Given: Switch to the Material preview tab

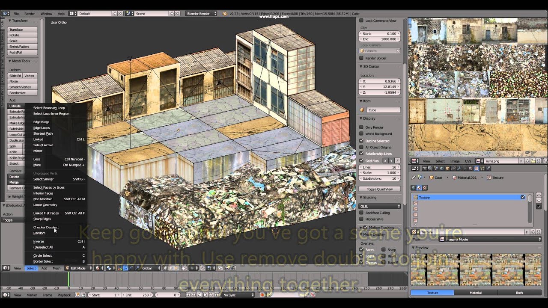Looking at the screenshot, I should pyautogui.click(x=476, y=293).
